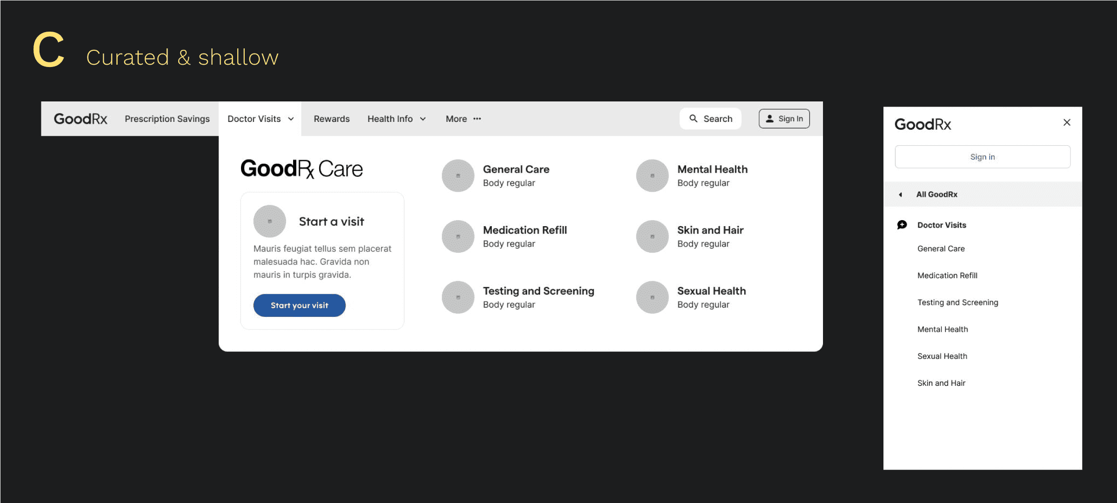
Task: Open the Health Info menu
Action: [x=396, y=119]
